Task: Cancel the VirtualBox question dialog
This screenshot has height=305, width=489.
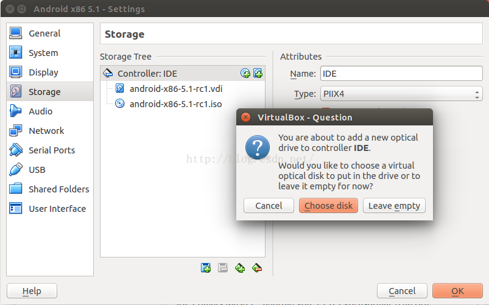Action: coord(269,206)
